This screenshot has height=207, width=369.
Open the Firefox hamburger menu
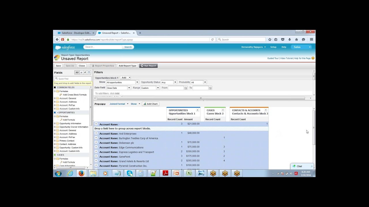point(311,40)
